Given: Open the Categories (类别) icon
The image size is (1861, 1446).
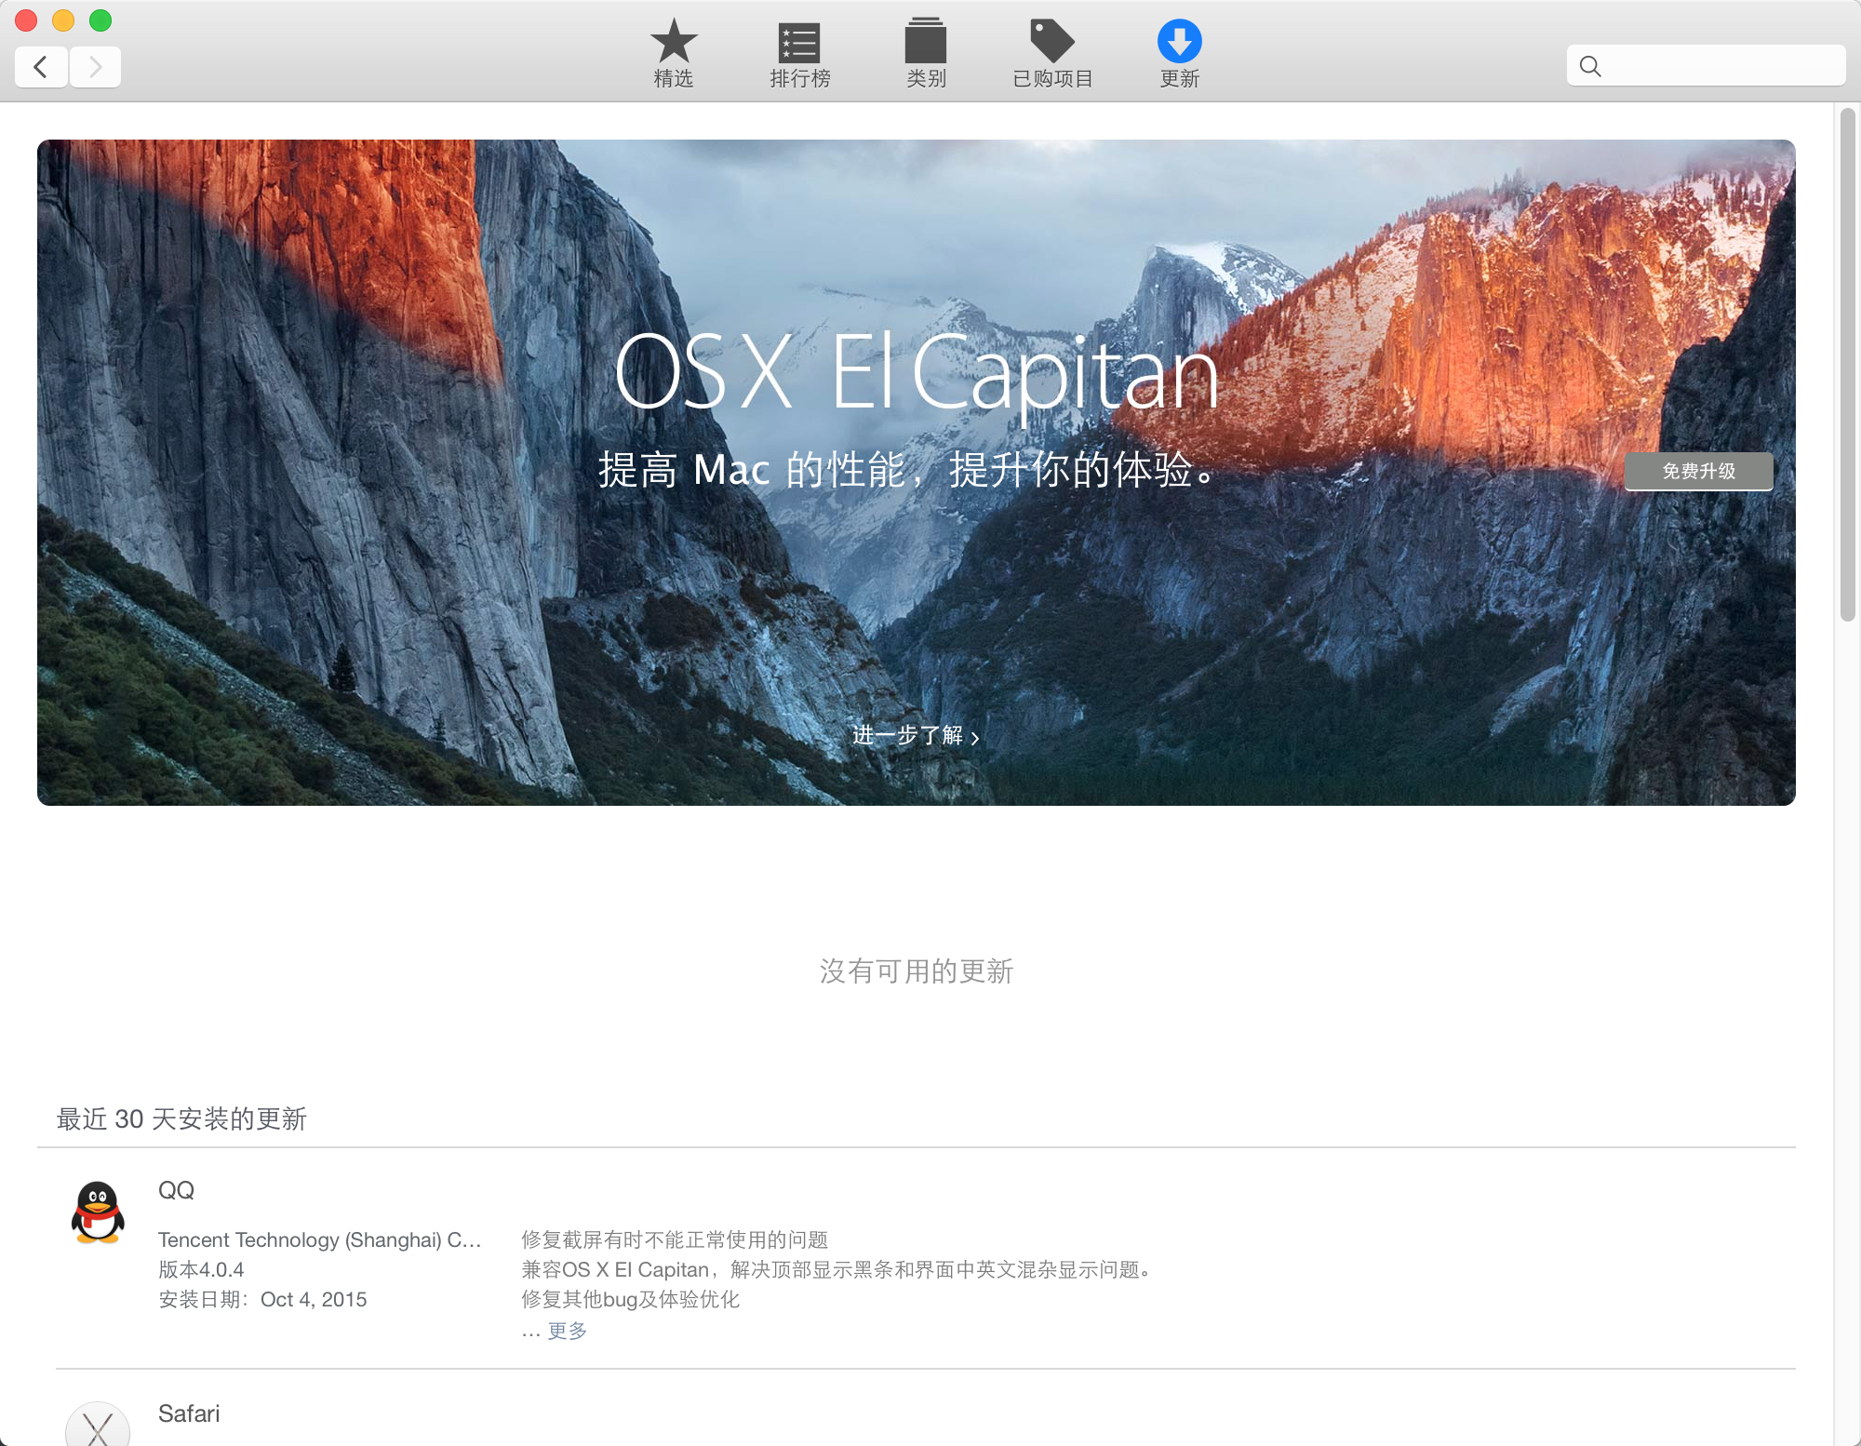Looking at the screenshot, I should click(x=926, y=43).
